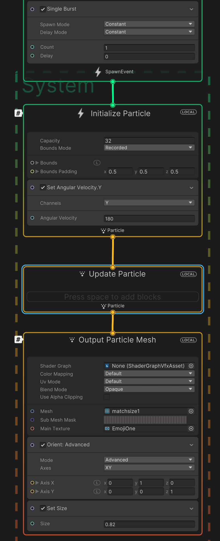The height and width of the screenshot is (541, 220).
Task: Open the object picker for the matchsize1 Mesh
Action: [191, 411]
